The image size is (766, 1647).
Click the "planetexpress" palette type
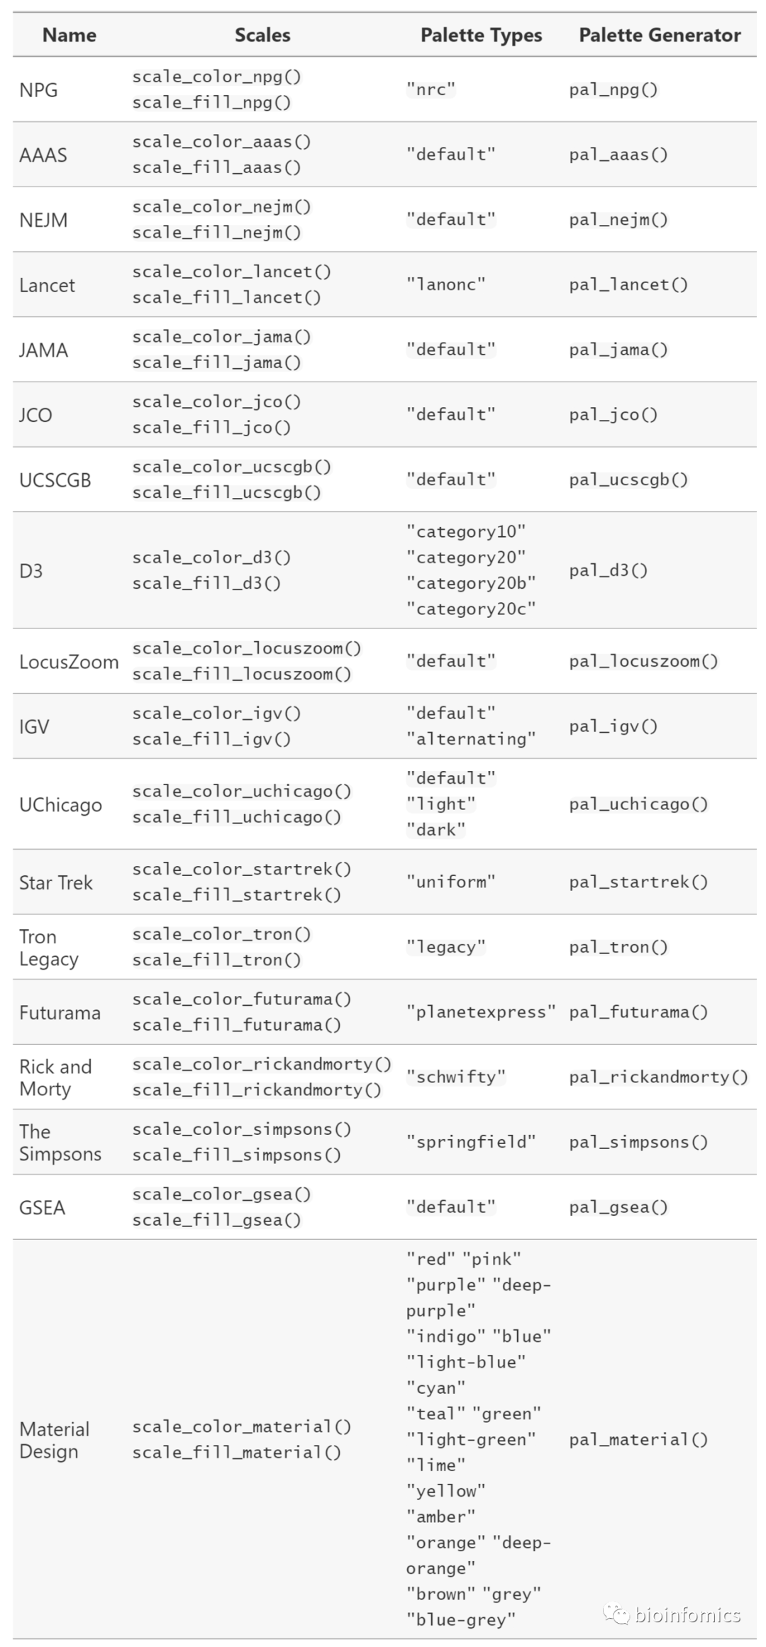coord(481,1012)
